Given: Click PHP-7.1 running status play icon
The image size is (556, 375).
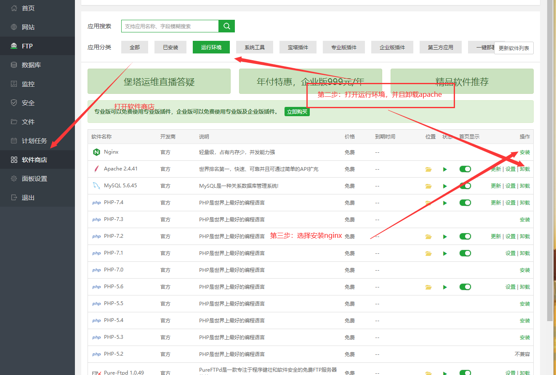Looking at the screenshot, I should tap(445, 253).
